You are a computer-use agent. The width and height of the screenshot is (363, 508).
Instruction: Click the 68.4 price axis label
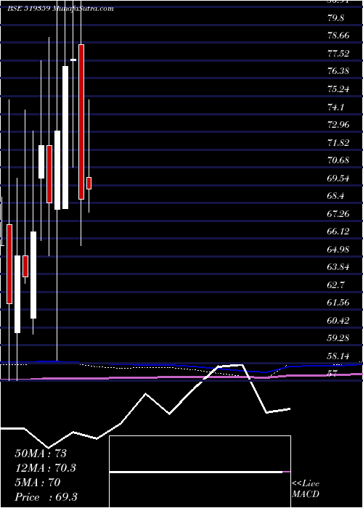(336, 196)
